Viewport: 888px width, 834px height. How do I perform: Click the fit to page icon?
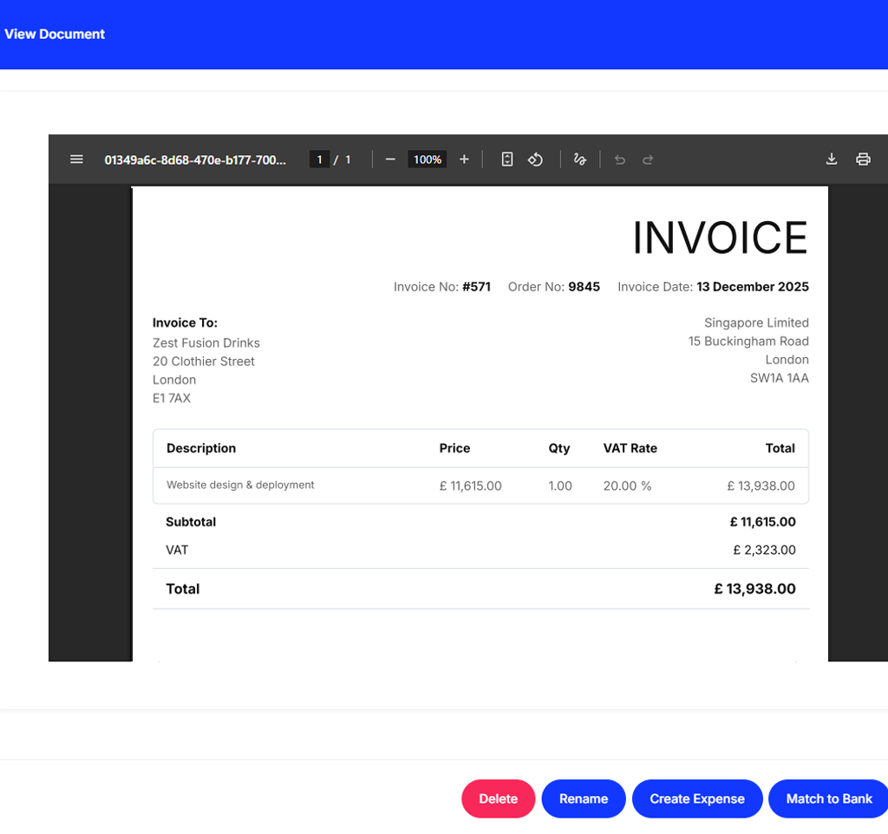tap(507, 160)
